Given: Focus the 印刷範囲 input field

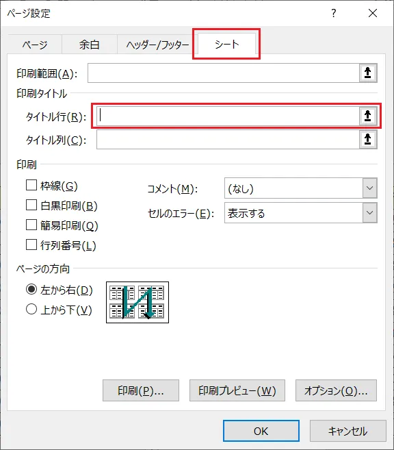Looking at the screenshot, I should (x=224, y=73).
